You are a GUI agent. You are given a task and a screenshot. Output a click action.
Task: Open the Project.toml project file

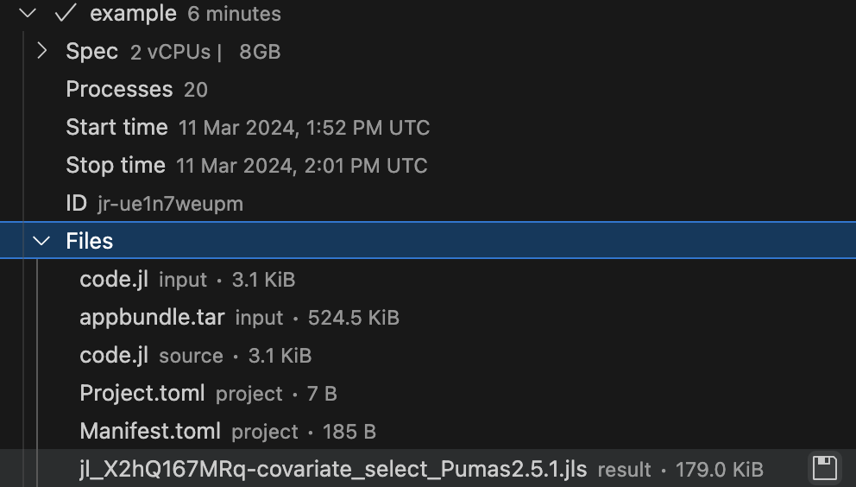[x=142, y=393]
